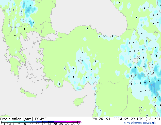
Task: Pick the purple swatch between 30 and 35
Action: (57, 122)
